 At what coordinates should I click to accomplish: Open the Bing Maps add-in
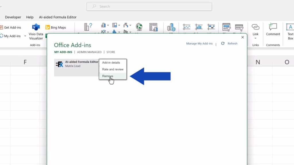(x=56, y=27)
